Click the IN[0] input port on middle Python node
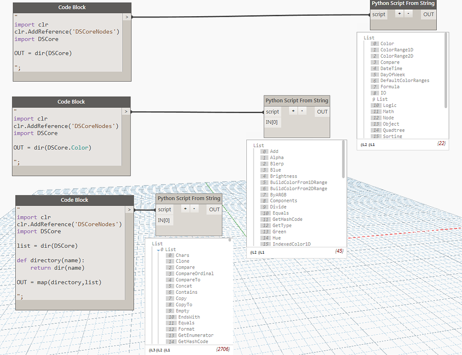 [x=273, y=122]
